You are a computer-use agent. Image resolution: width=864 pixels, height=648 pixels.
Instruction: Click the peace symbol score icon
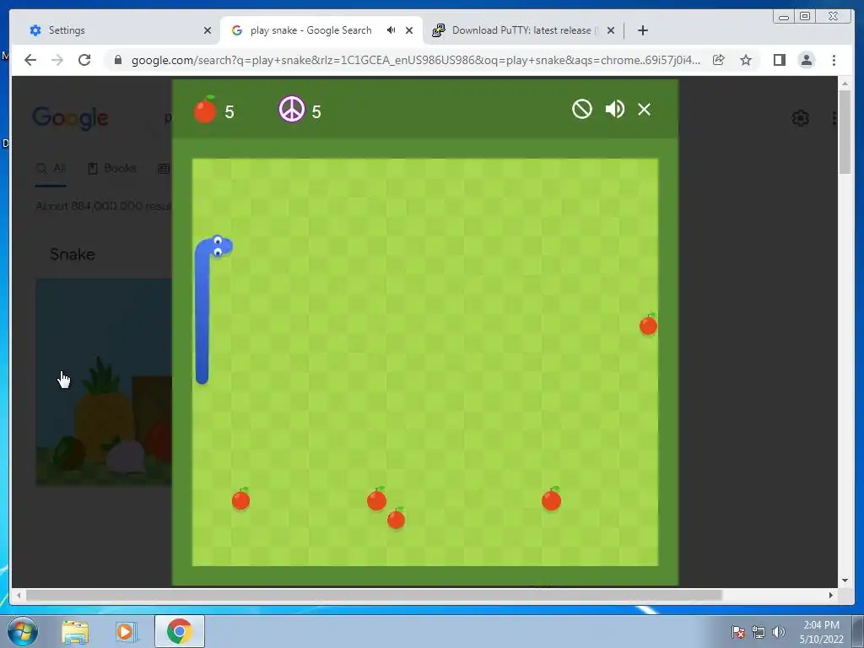tap(291, 109)
